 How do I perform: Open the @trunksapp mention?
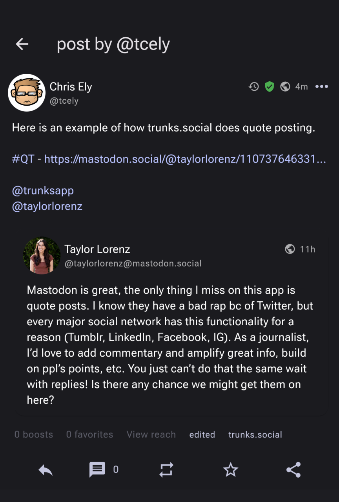coord(43,191)
